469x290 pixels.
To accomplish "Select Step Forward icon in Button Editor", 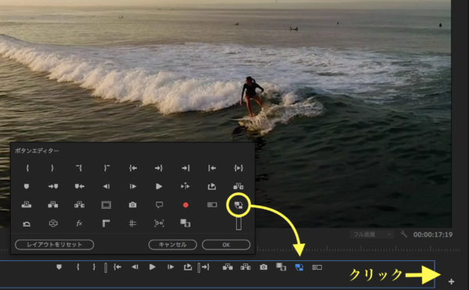I will pyautogui.click(x=133, y=187).
